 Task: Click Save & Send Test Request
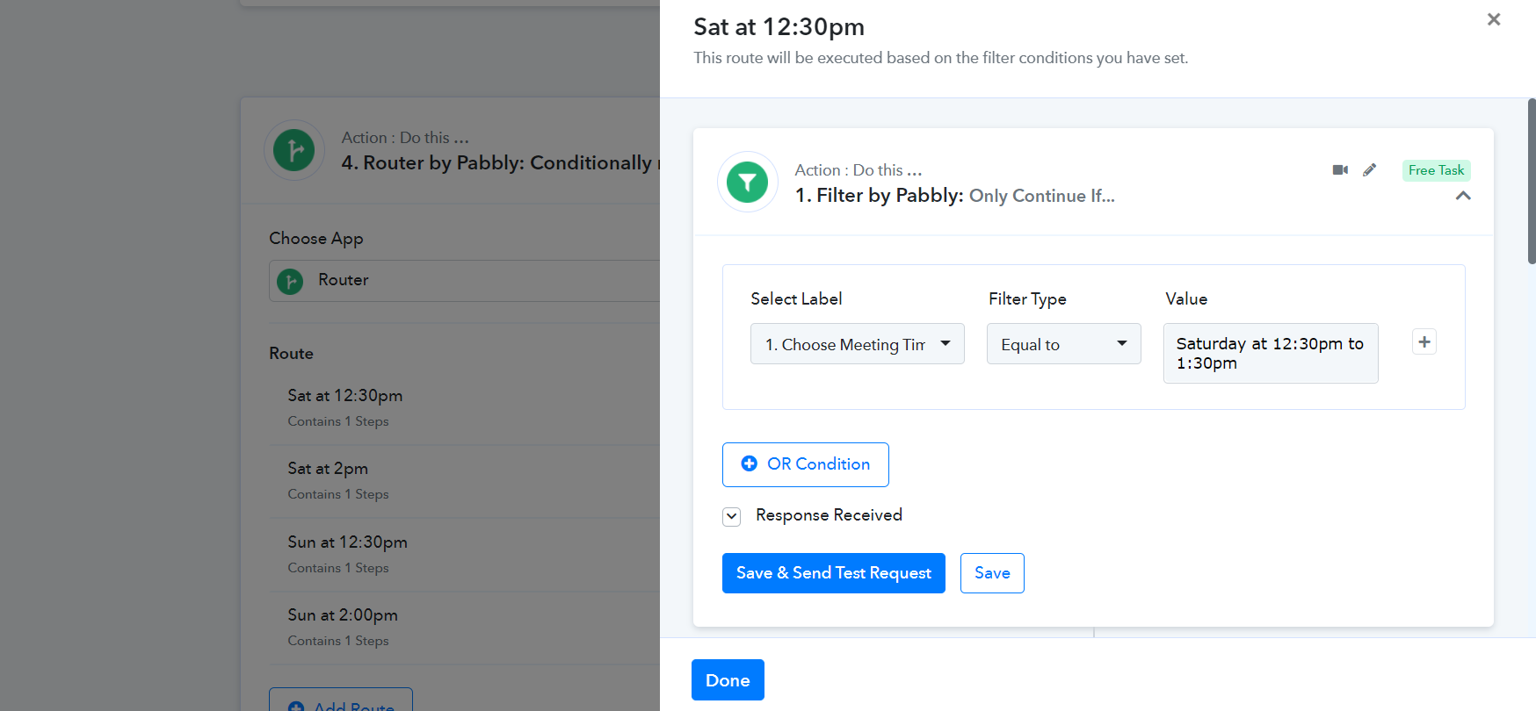[833, 573]
